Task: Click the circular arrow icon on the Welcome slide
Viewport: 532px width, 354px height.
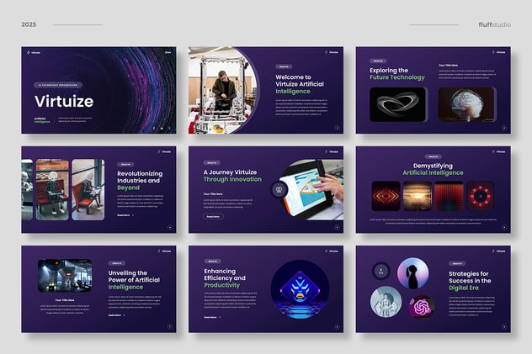Action: (x=338, y=128)
